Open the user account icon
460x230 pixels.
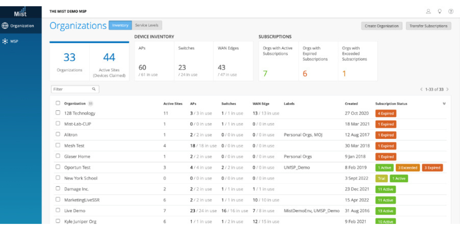(x=429, y=11)
